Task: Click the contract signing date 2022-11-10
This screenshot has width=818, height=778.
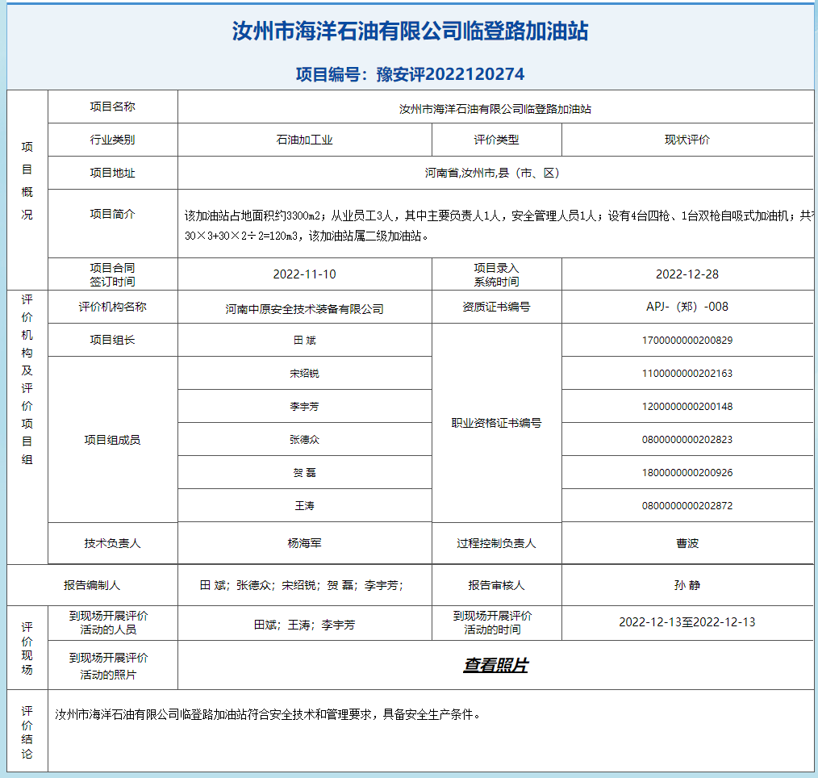Action: click(304, 274)
